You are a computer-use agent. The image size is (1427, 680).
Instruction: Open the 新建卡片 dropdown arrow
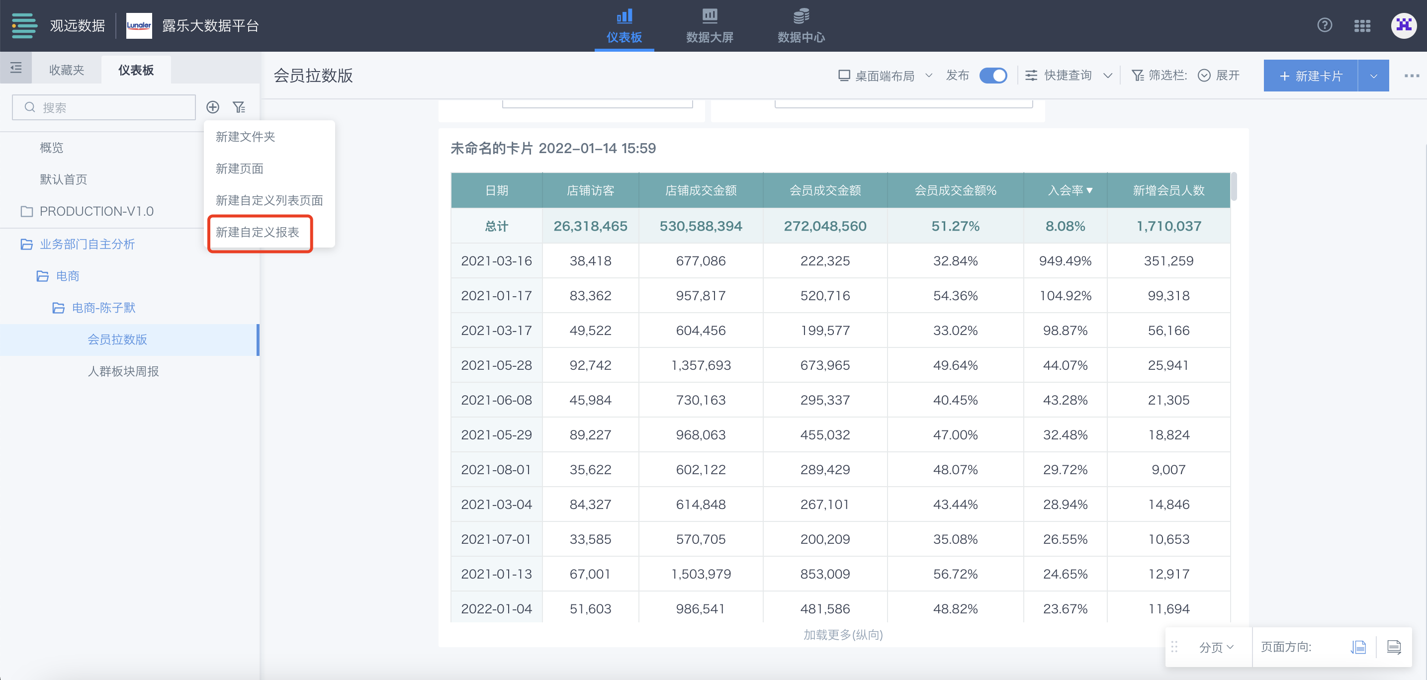[x=1373, y=76]
